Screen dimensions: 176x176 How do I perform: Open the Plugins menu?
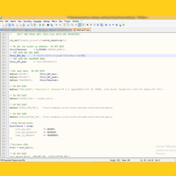(67, 22)
